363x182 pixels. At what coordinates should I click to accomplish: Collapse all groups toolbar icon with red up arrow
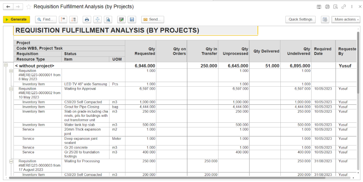[63, 20]
